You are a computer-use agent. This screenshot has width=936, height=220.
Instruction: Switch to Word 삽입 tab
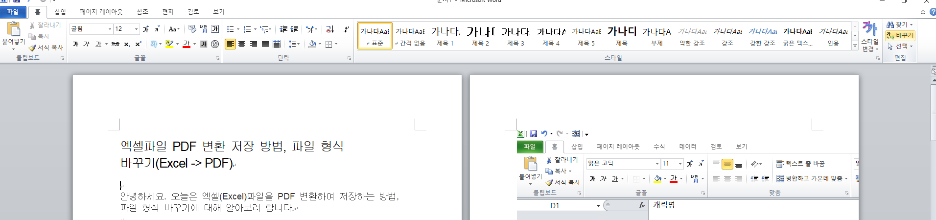coord(60,12)
